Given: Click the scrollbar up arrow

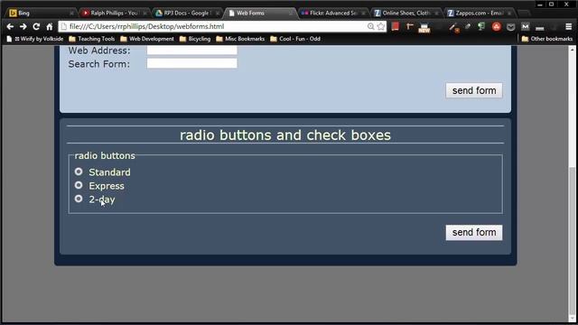Looking at the screenshot, I should tap(572, 50).
